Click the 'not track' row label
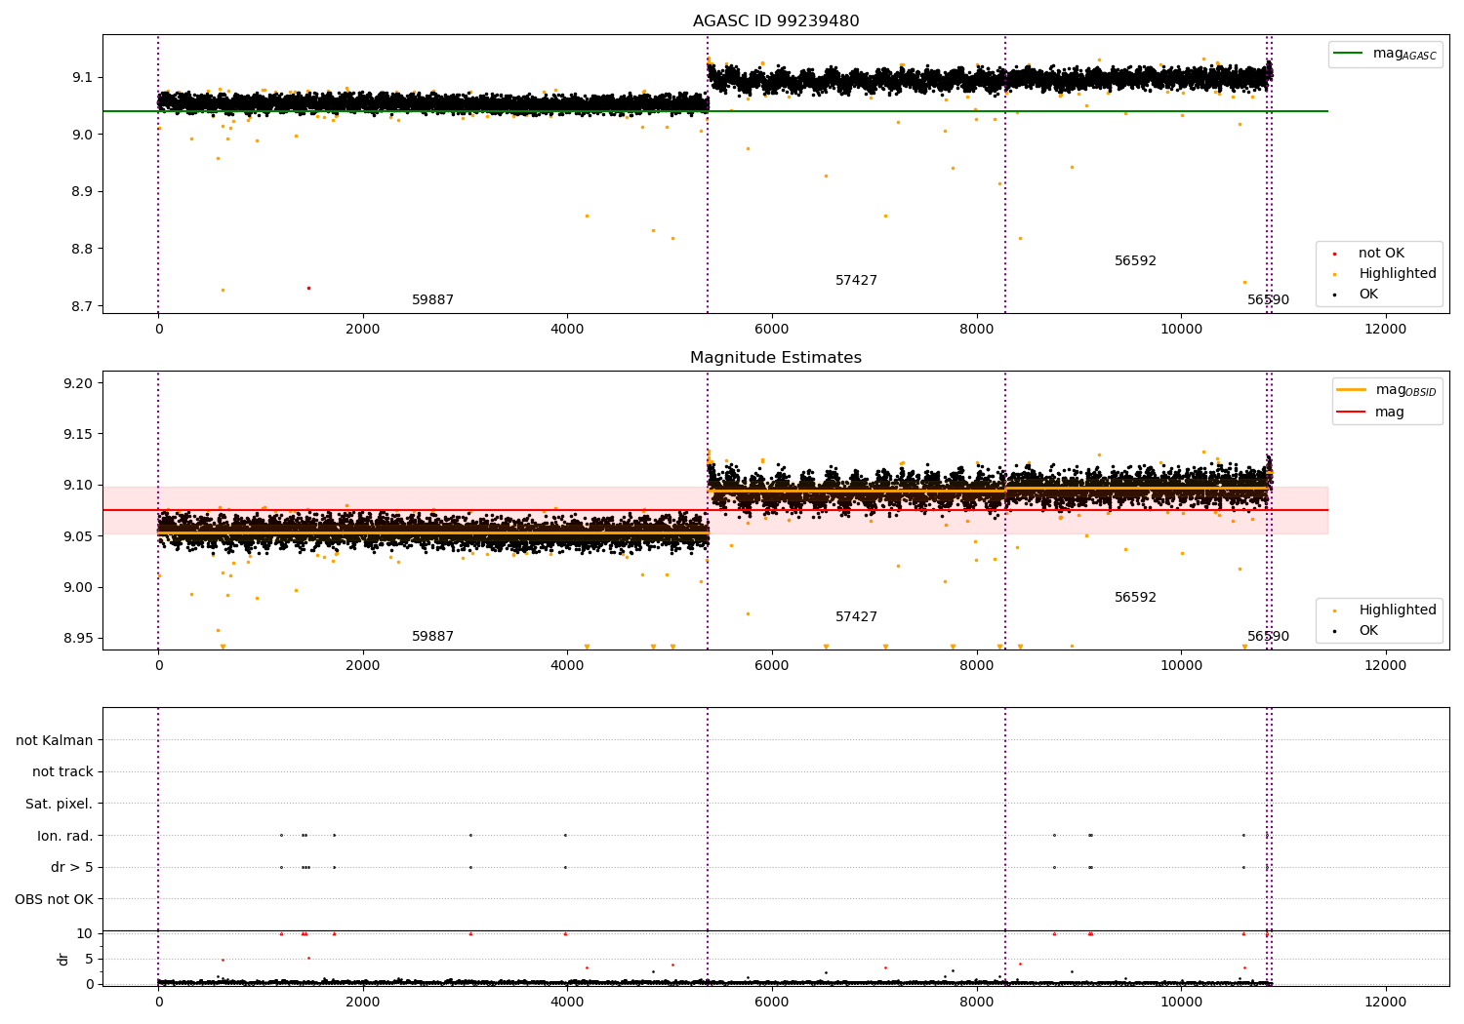The image size is (1464, 1024). click(x=62, y=771)
